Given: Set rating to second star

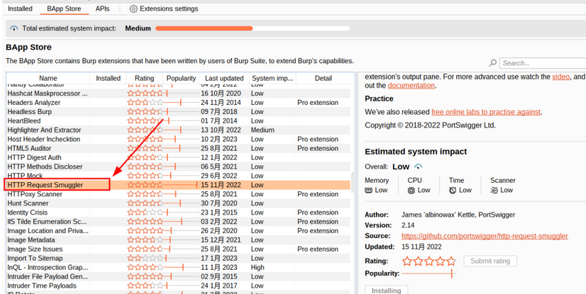Looking at the screenshot, I should pyautogui.click(x=418, y=261).
